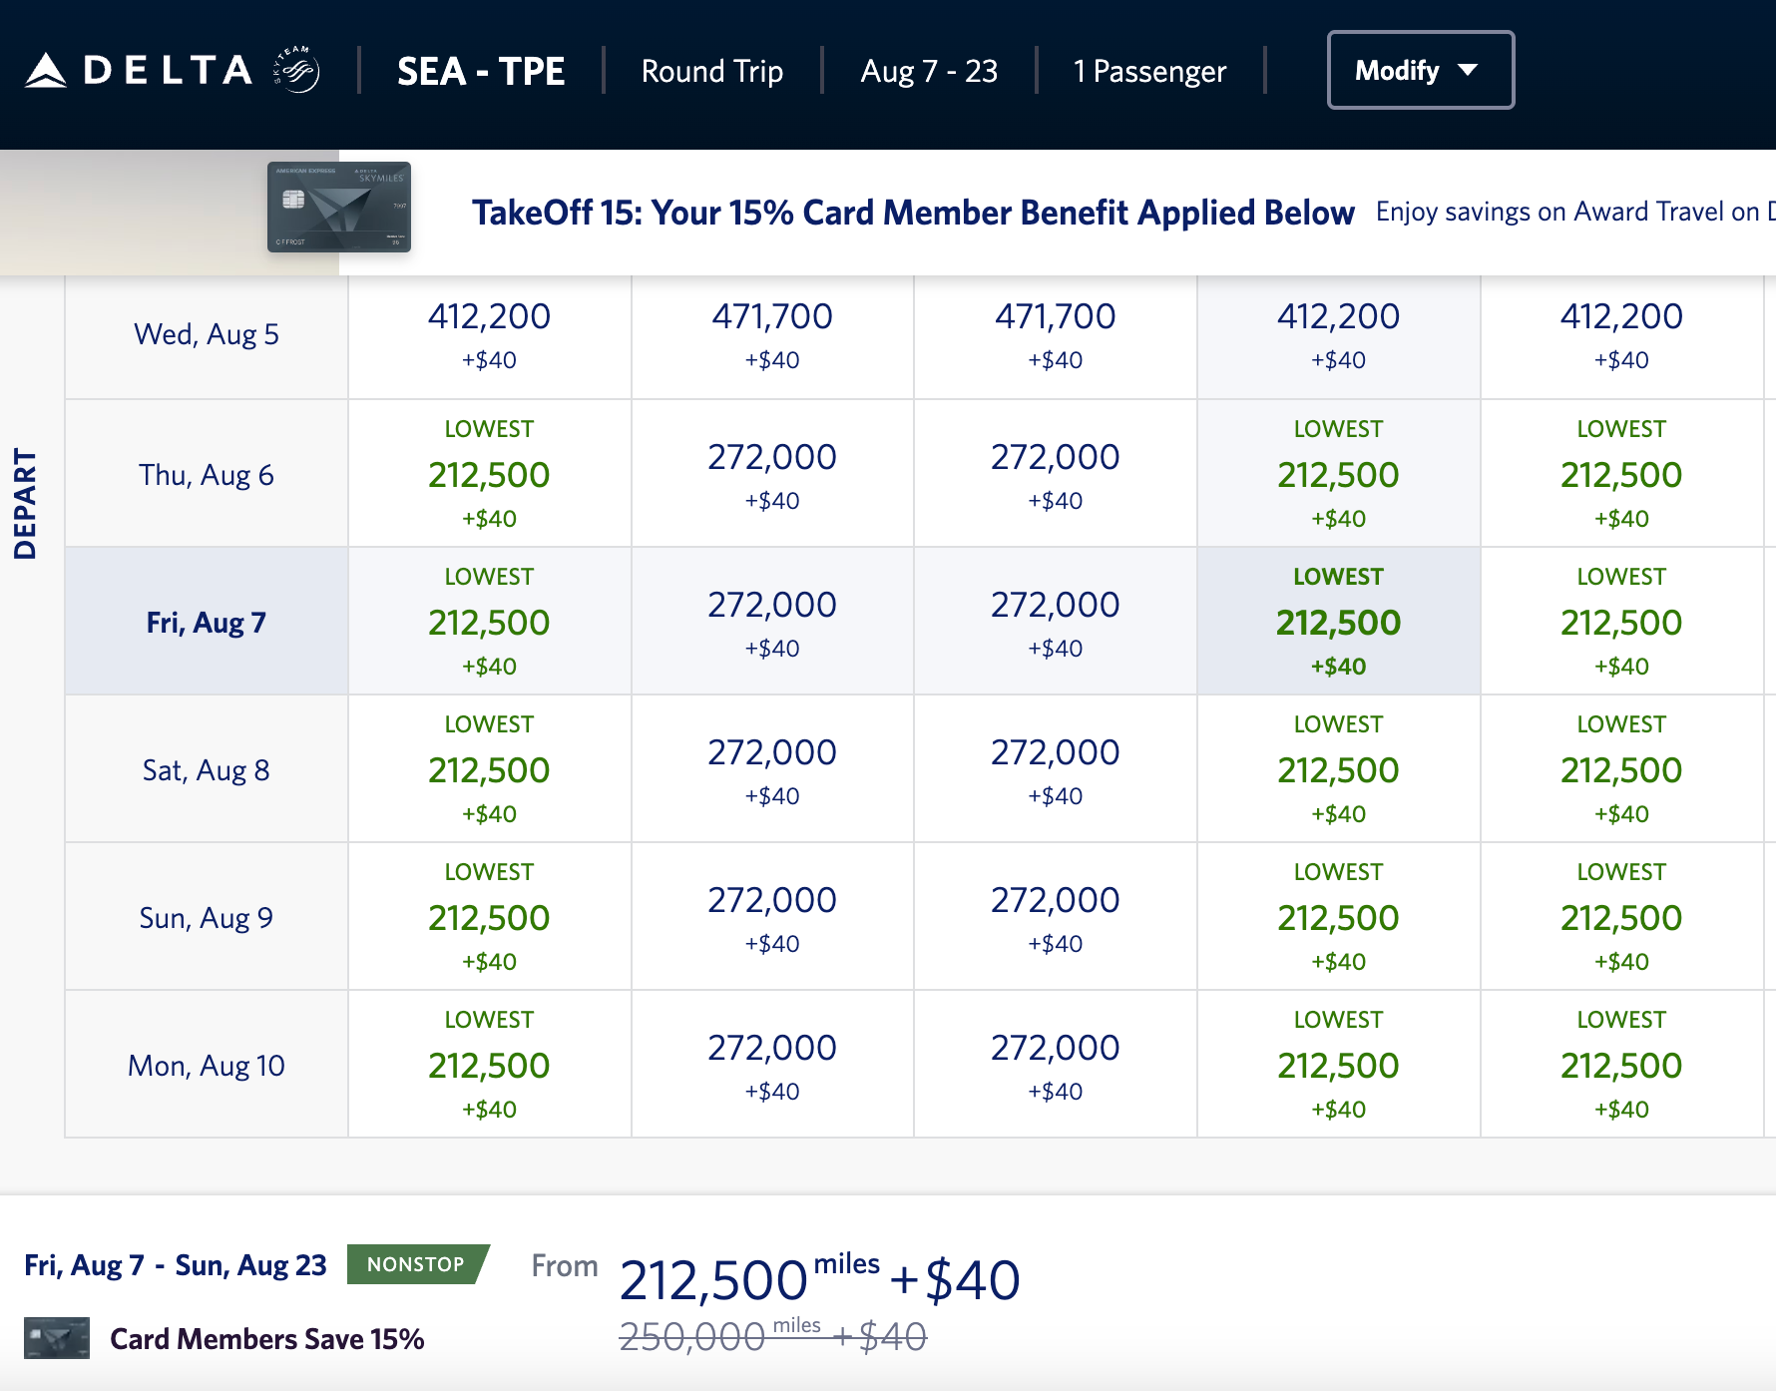The height and width of the screenshot is (1391, 1776).
Task: Select the Fri, Aug 7 depart row header
Action: click(x=207, y=622)
